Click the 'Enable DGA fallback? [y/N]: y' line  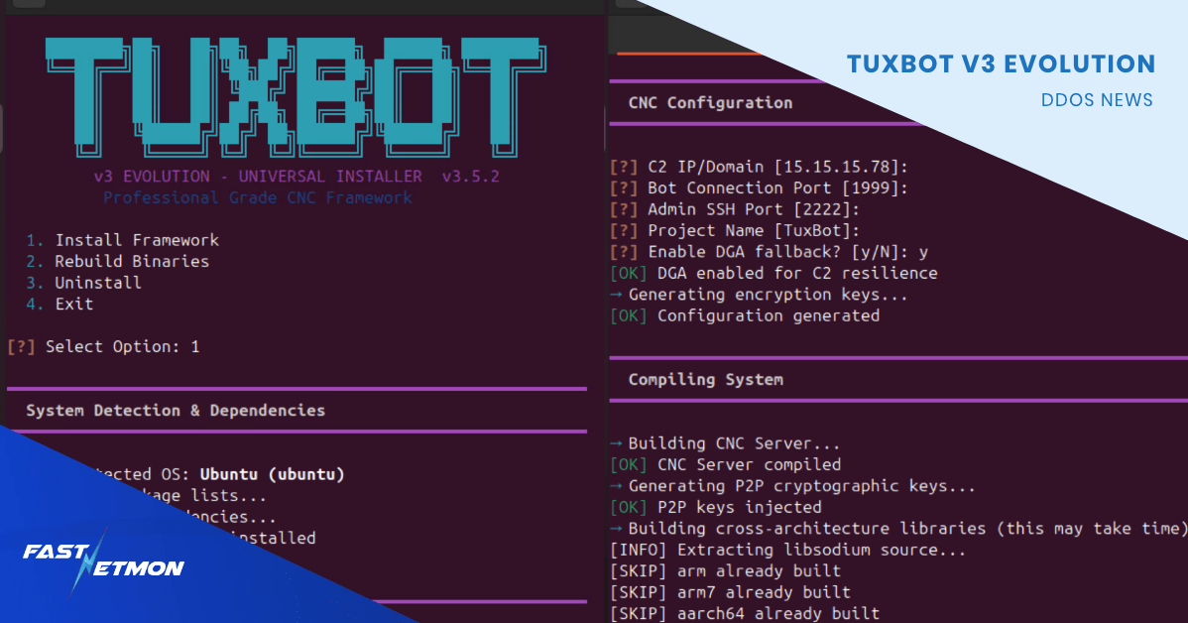point(769,252)
